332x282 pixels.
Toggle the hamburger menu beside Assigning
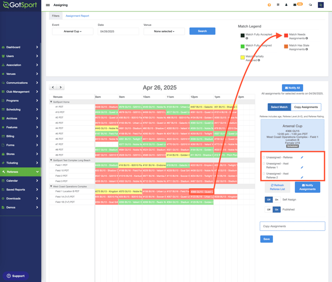pyautogui.click(x=48, y=5)
